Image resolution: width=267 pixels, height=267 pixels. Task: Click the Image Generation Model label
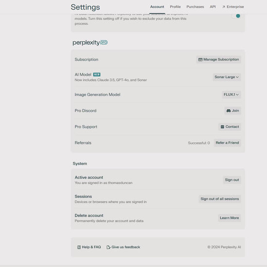(x=98, y=95)
